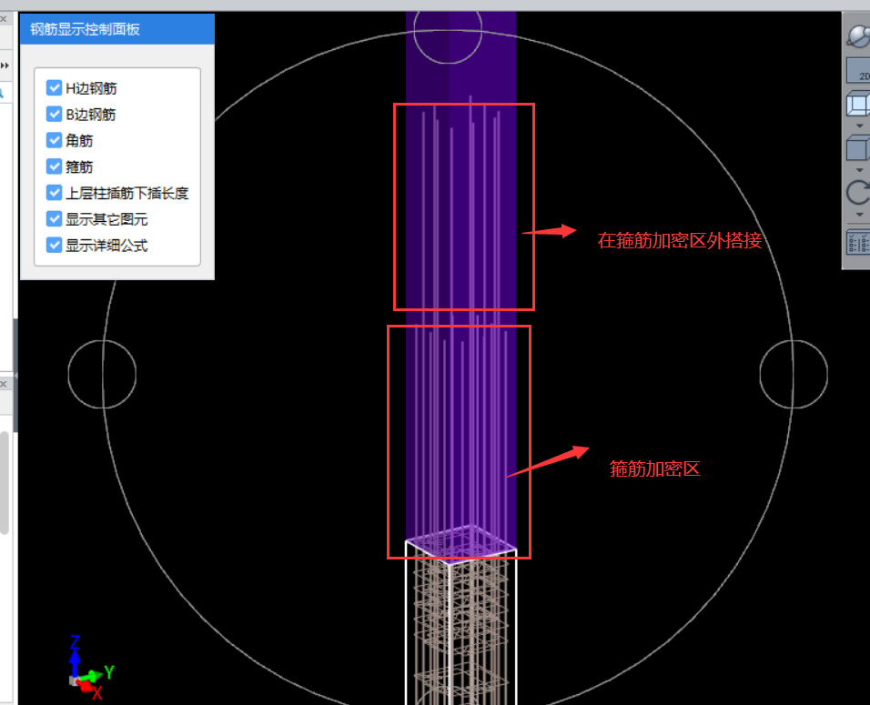Expand dropdown arrow under solid cube
This screenshot has width=870, height=705.
860,169
